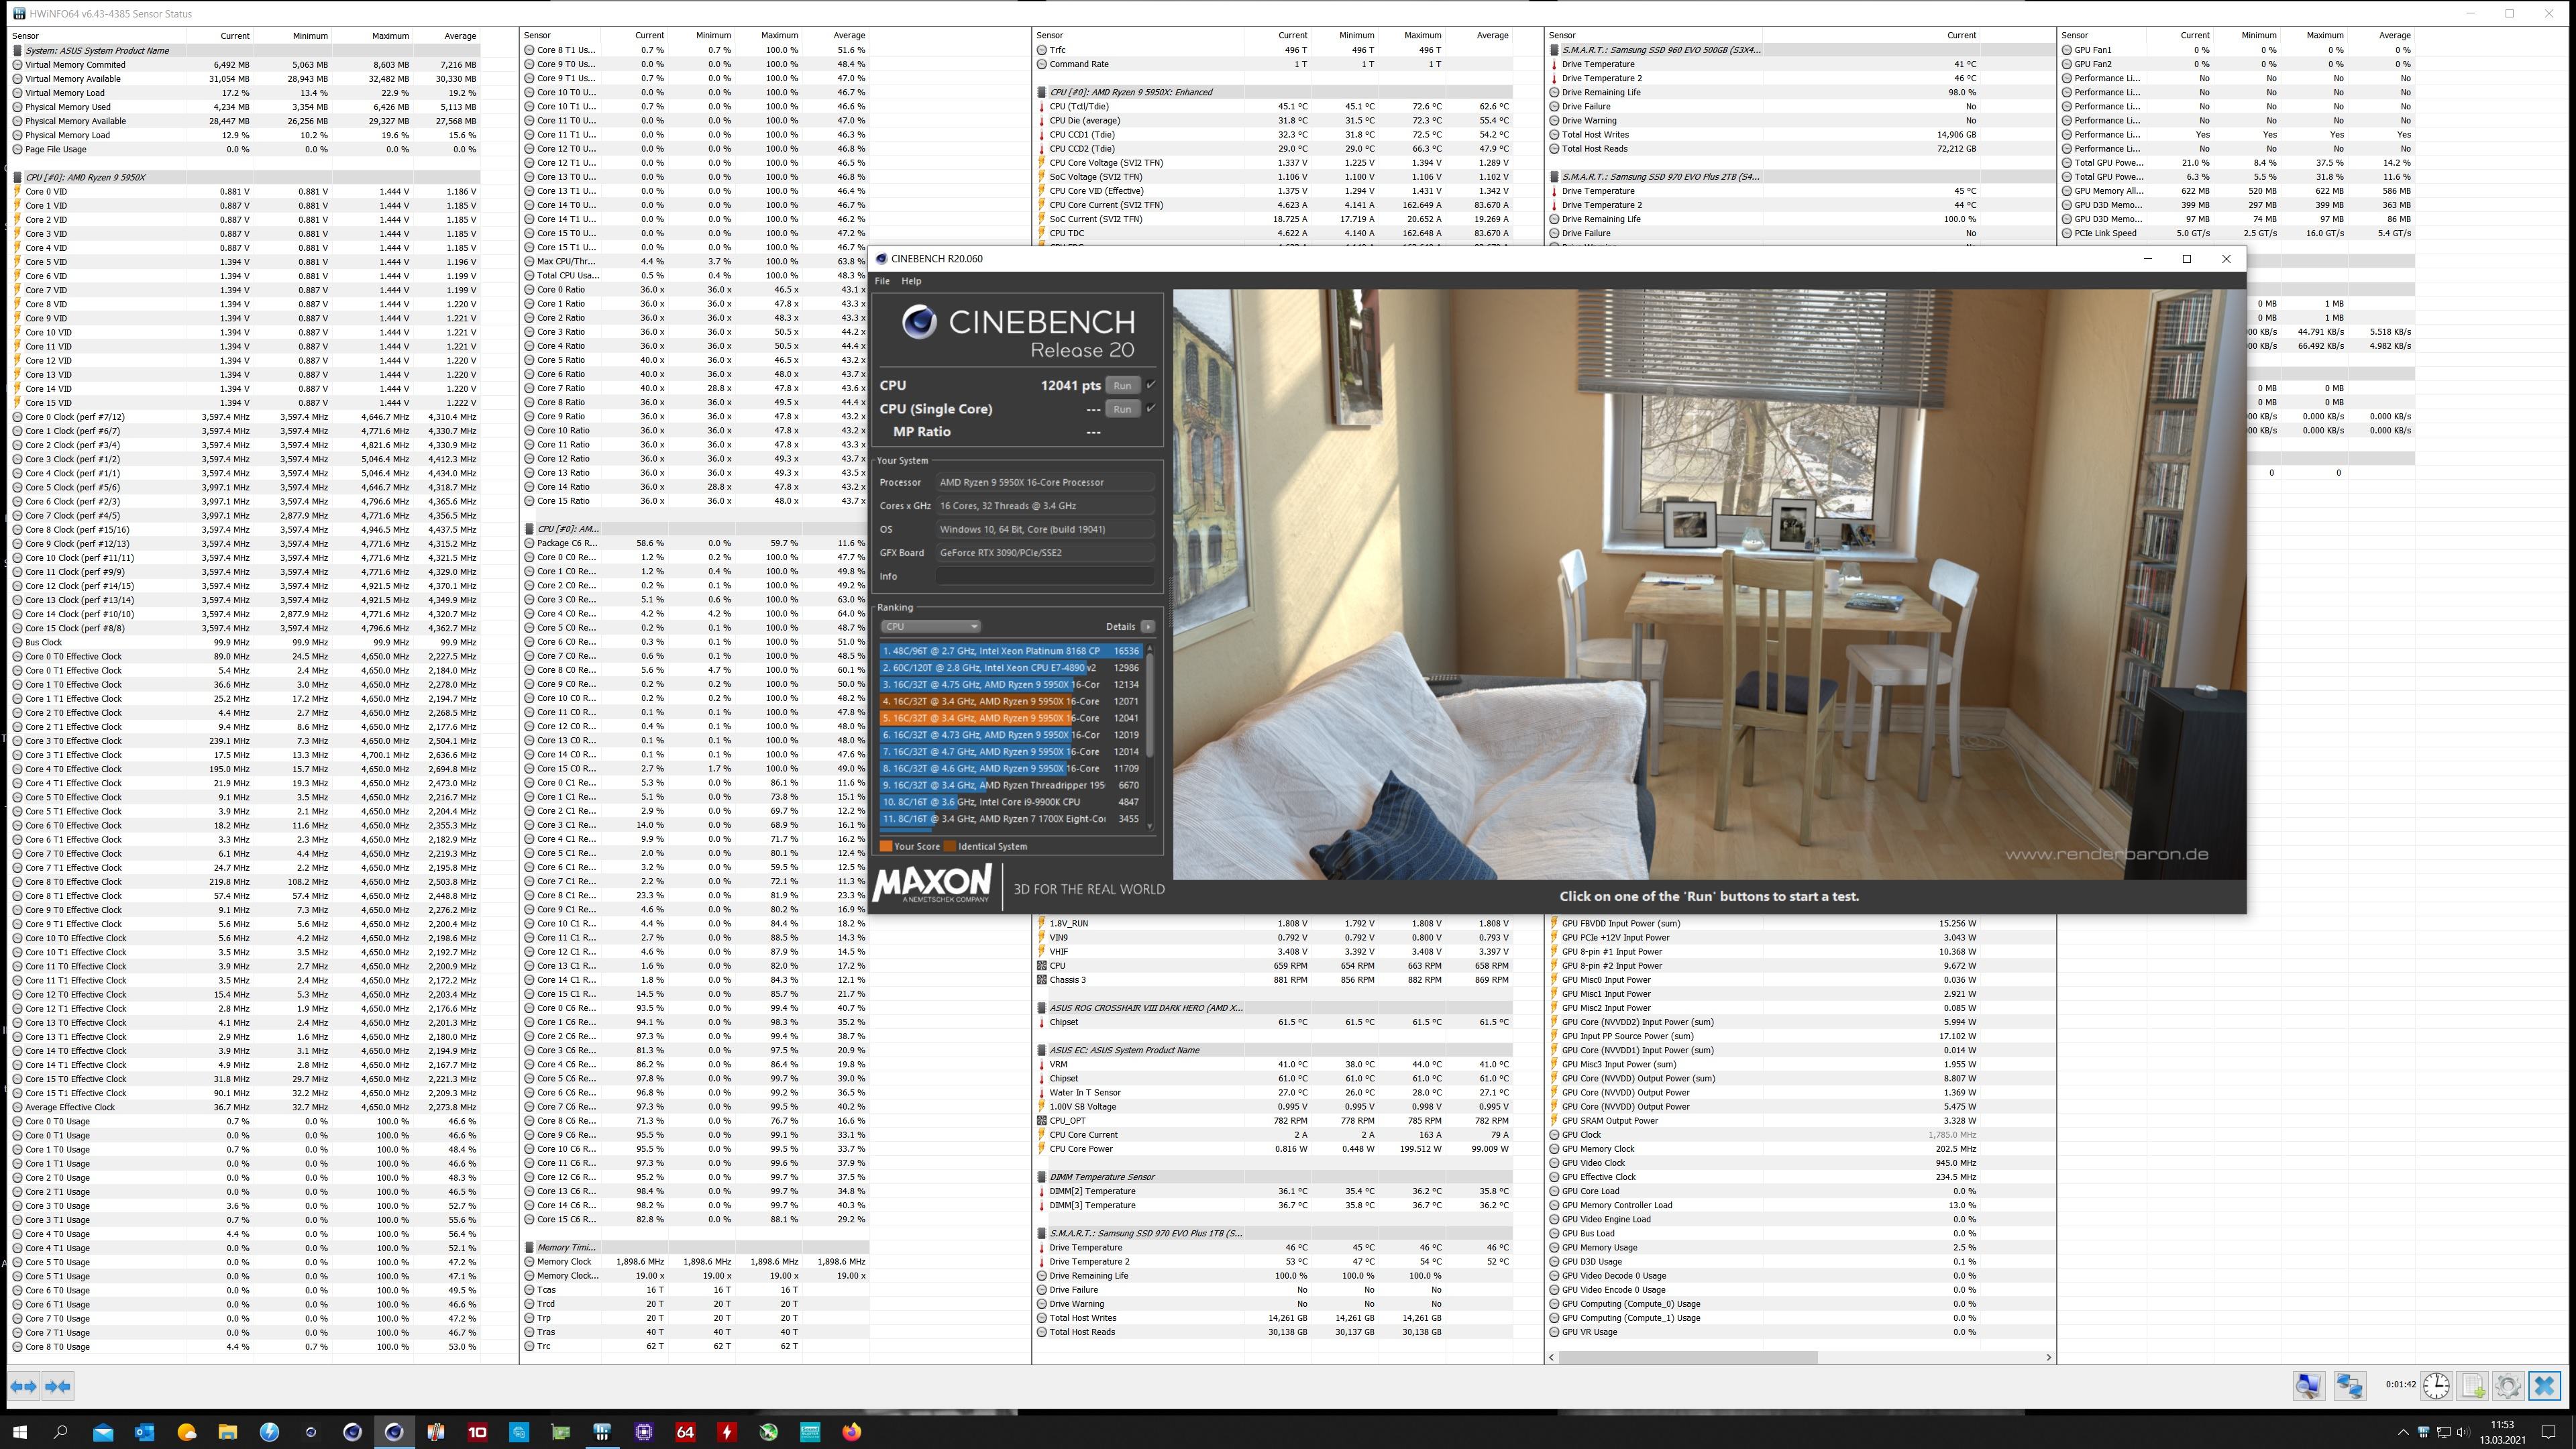Click the Info input field in Cinebench
Image resolution: width=2576 pixels, height=1449 pixels.
1045,576
